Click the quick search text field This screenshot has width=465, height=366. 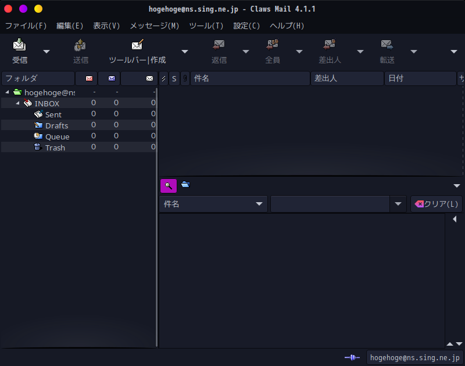(x=330, y=204)
